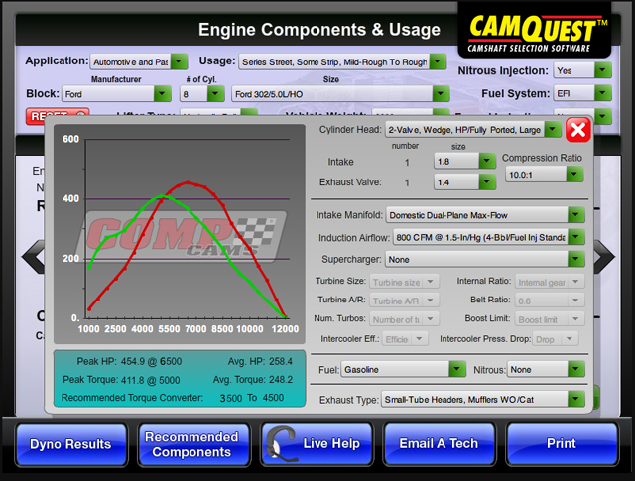Go to the previous page with left arrow
Viewport: 635px width, 481px height.
click(x=34, y=257)
